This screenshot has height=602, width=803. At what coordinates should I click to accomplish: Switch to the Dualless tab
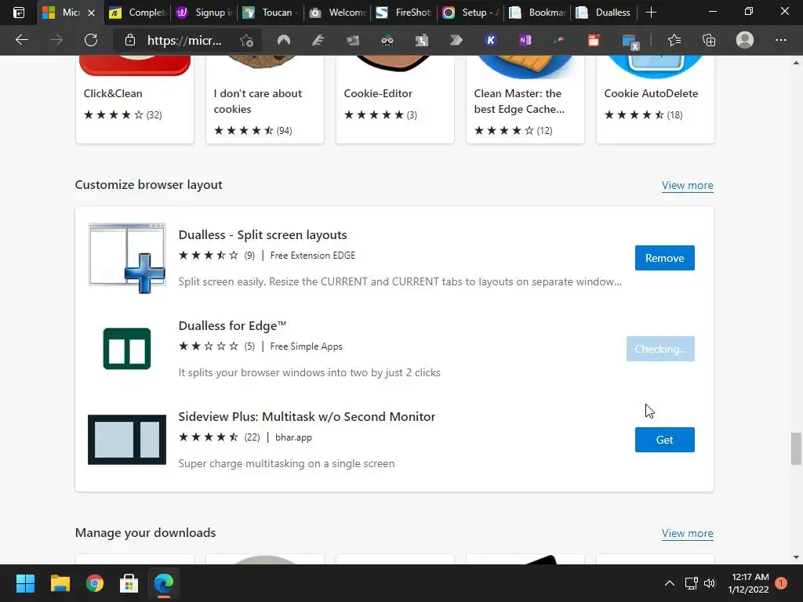pos(603,13)
